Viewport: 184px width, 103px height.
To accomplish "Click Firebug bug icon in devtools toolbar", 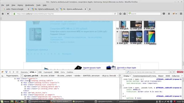I will pyautogui.click(x=2, y=72).
